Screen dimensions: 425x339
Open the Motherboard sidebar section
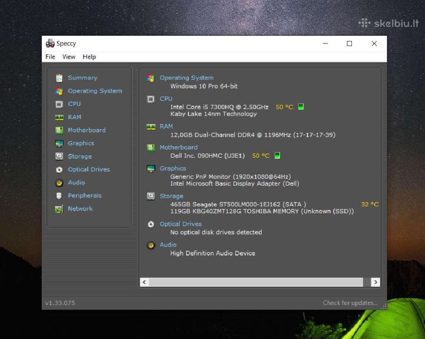[87, 130]
